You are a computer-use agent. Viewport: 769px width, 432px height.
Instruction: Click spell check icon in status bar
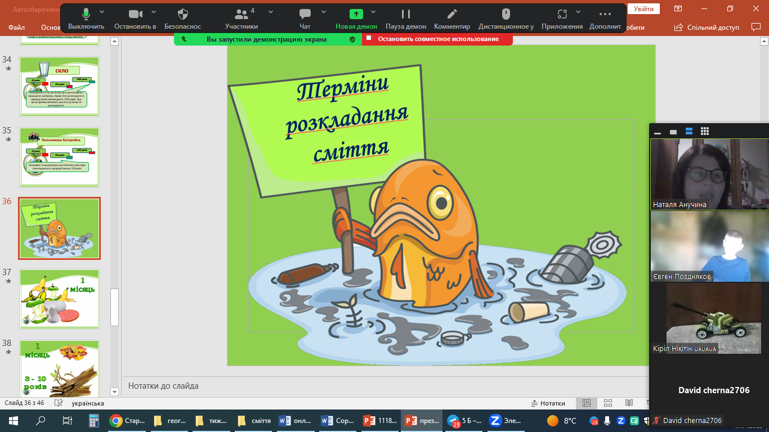pos(59,403)
